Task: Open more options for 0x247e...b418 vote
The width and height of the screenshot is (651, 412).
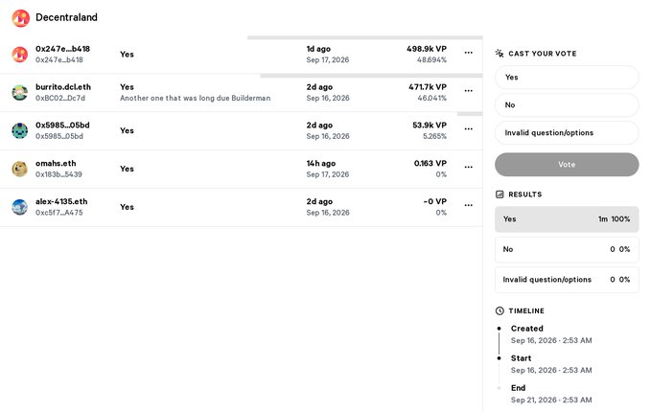Action: [468, 53]
